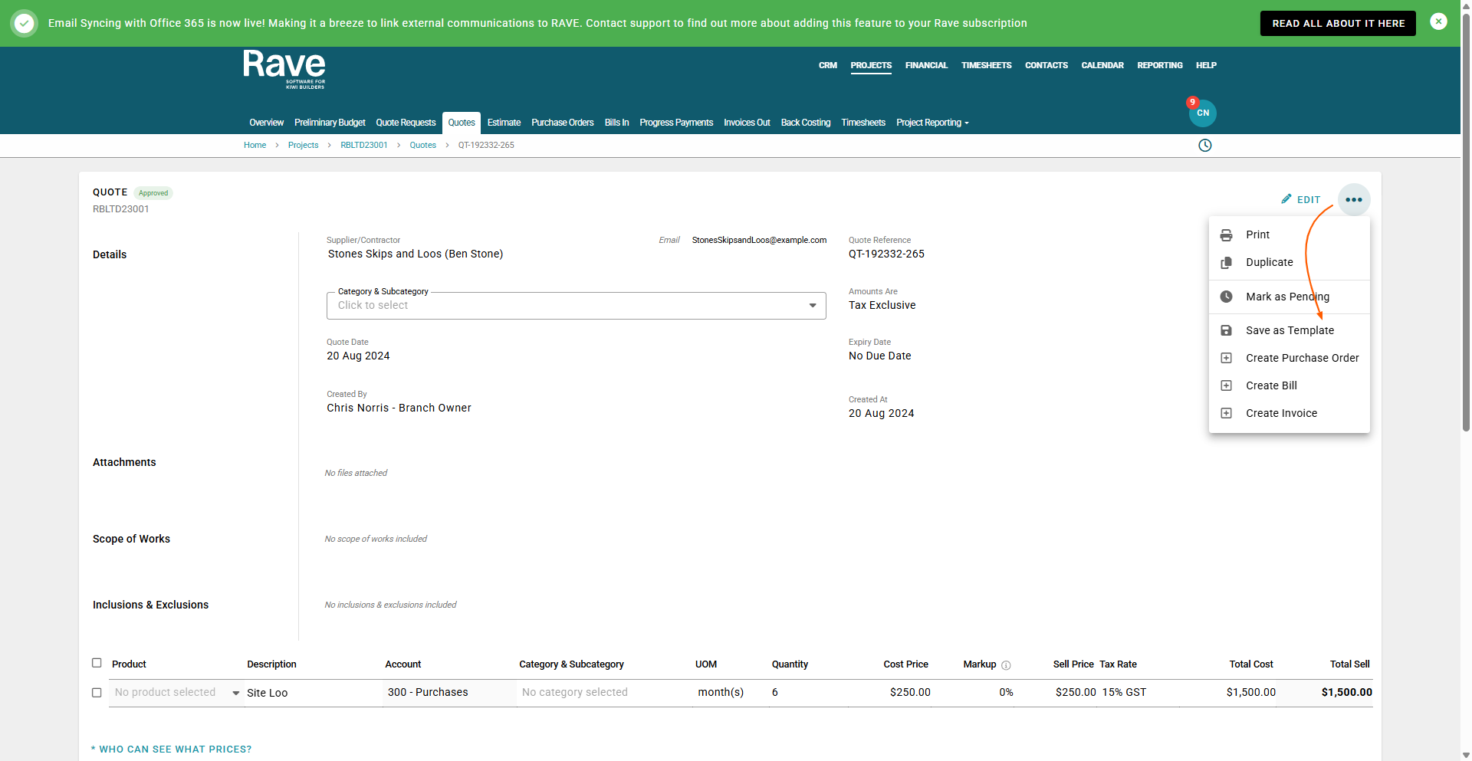
Task: Open the REPORTING main menu
Action: (x=1160, y=66)
